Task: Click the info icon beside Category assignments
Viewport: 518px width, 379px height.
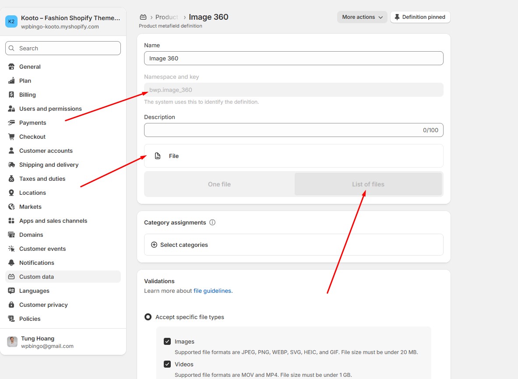Action: (x=212, y=222)
